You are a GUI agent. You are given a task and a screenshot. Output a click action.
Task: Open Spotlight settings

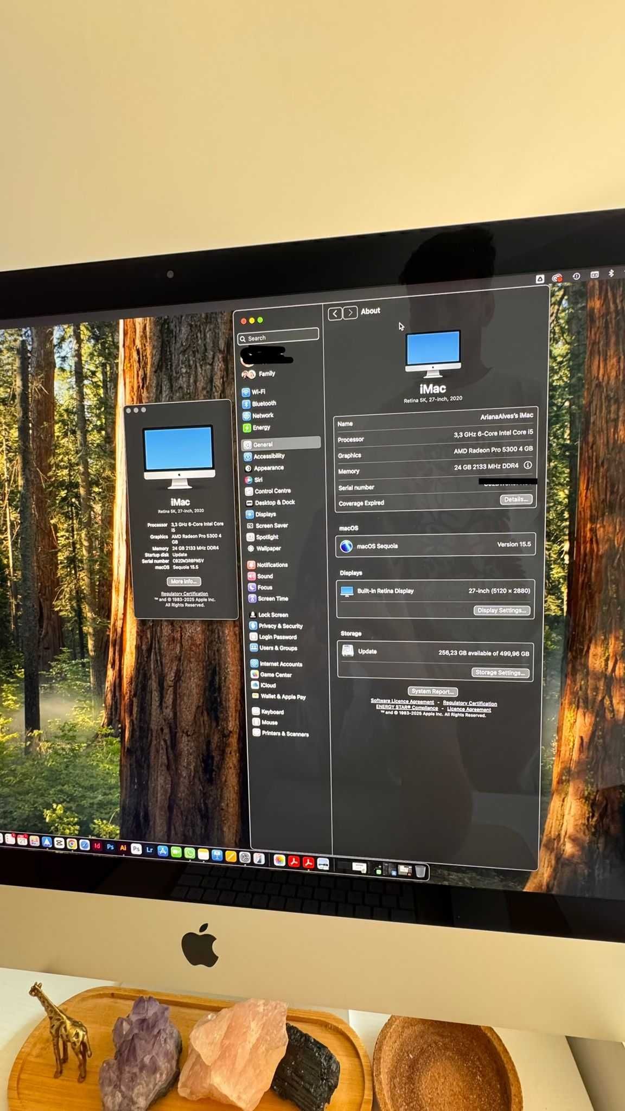pyautogui.click(x=263, y=537)
